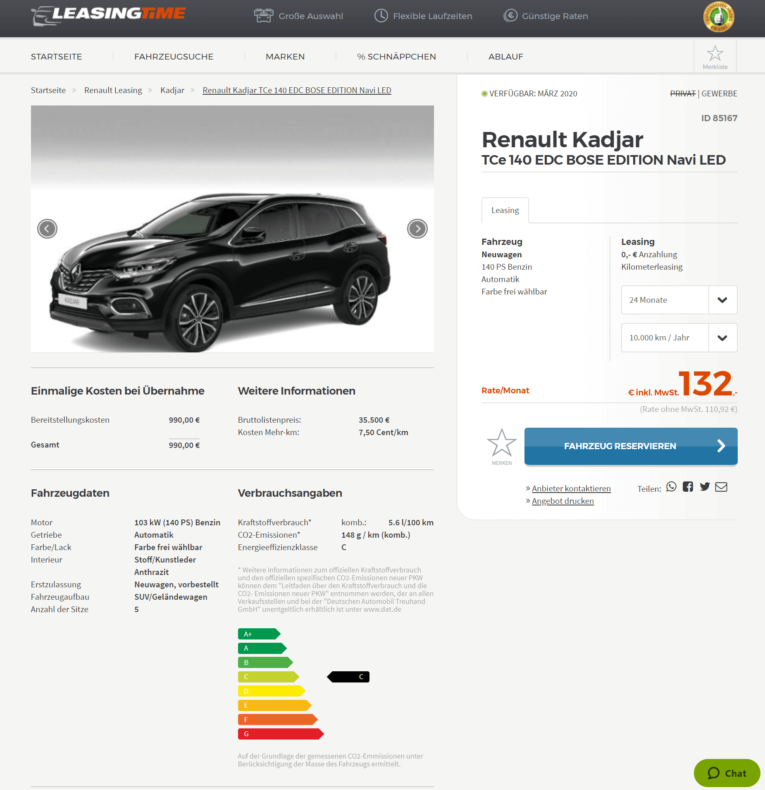Select the Leasing tab
The height and width of the screenshot is (790, 765).
point(505,210)
